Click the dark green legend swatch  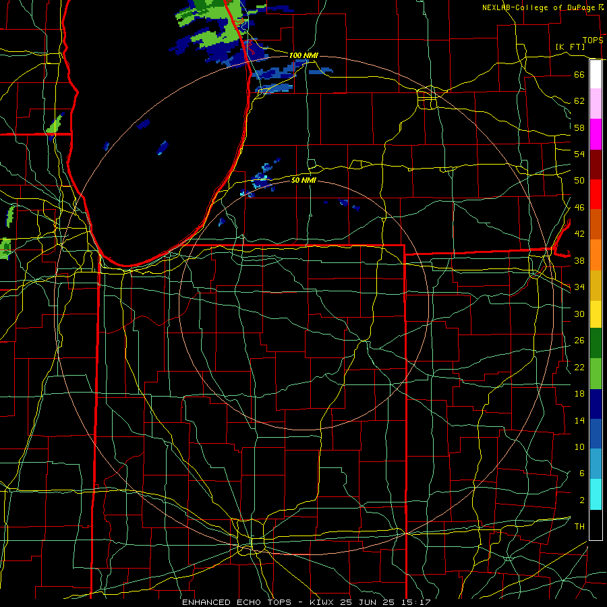(596, 343)
